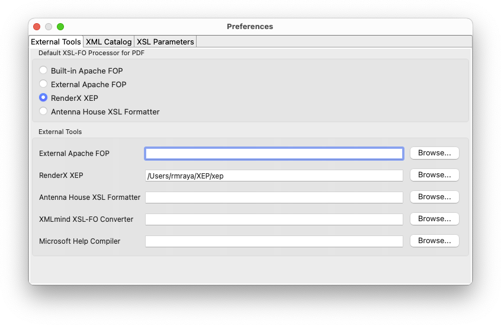Zoom the Preferences window with green button

(x=60, y=27)
